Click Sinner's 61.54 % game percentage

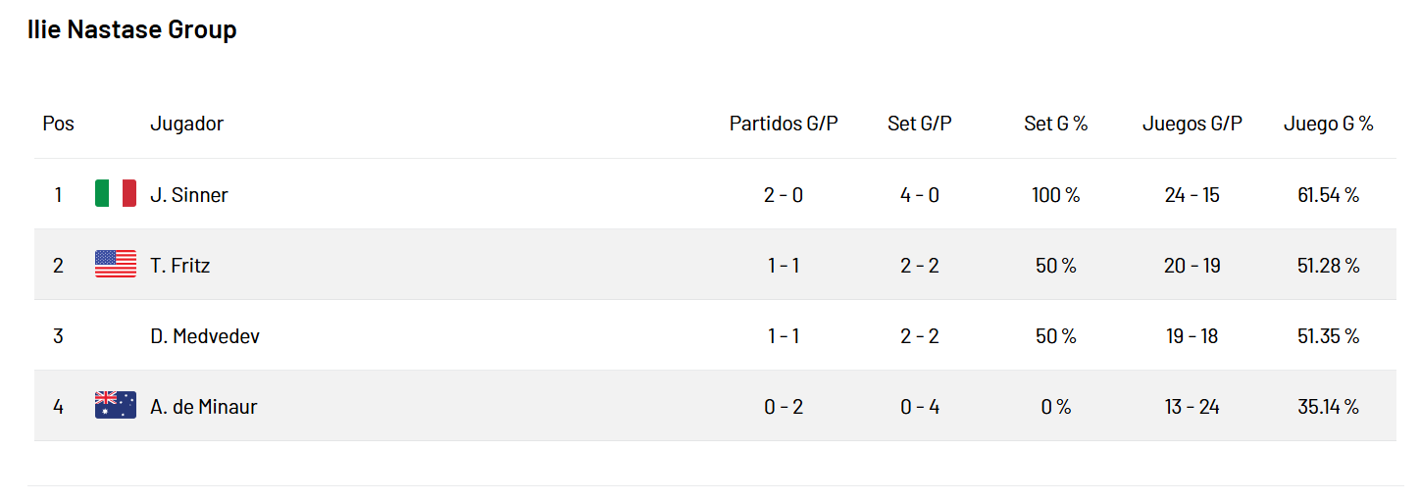tap(1329, 195)
